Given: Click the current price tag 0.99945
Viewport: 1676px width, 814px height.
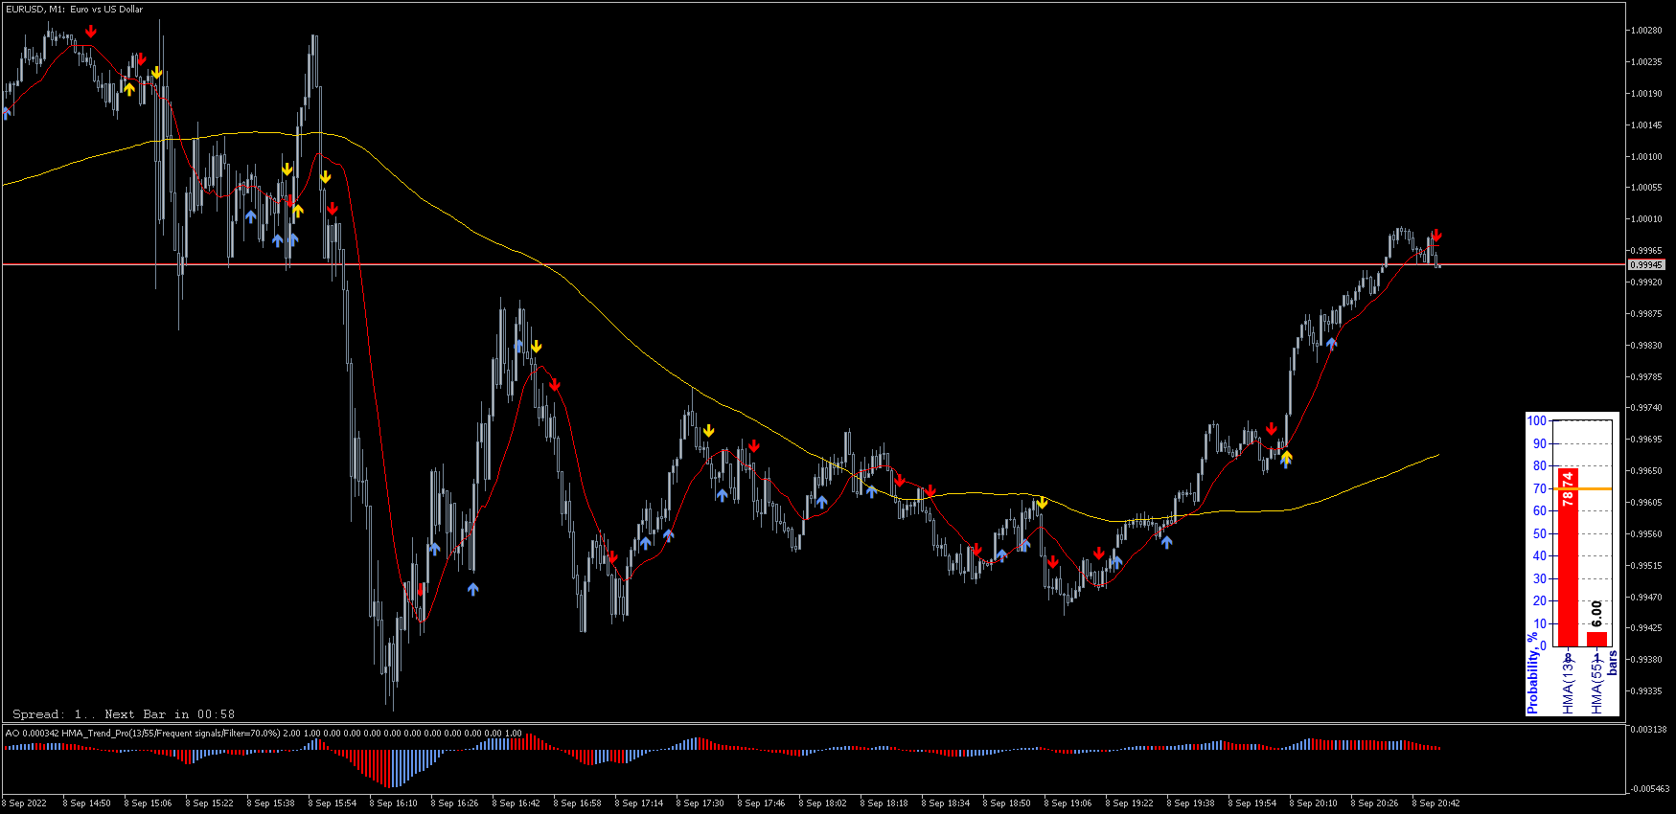Looking at the screenshot, I should tap(1646, 264).
